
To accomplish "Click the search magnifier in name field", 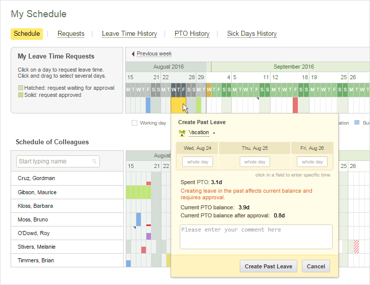I will point(94,161).
